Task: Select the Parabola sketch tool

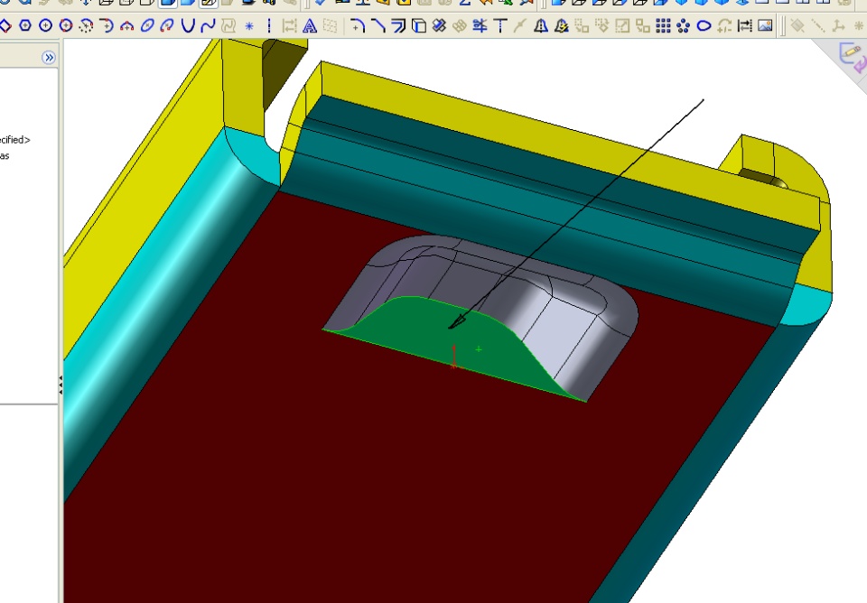Action: [x=188, y=25]
